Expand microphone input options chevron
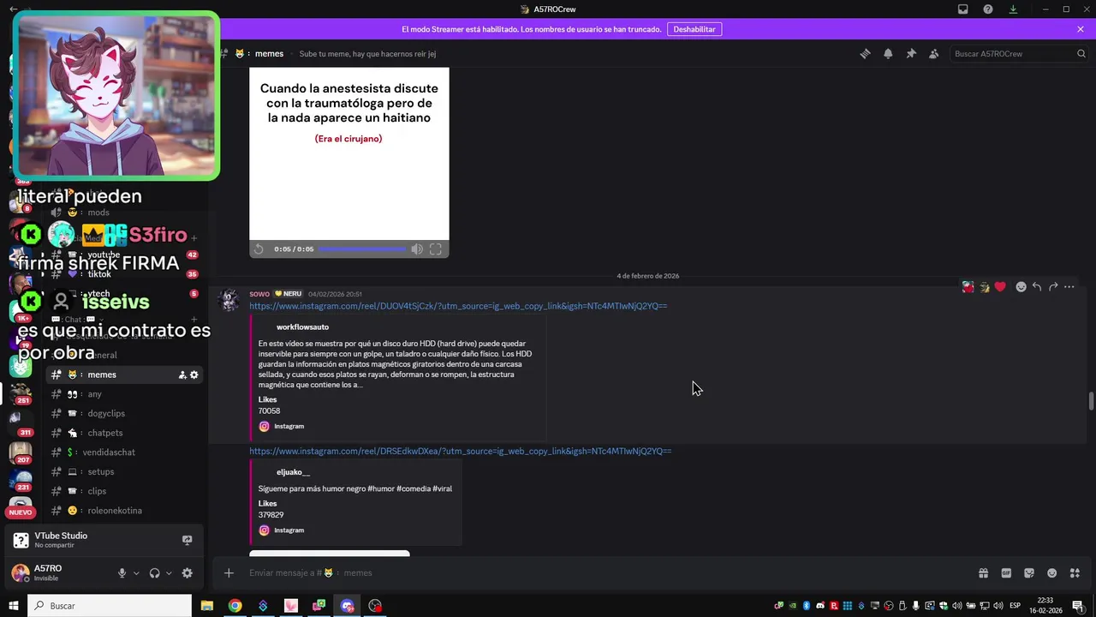Viewport: 1096px width, 617px height. tap(136, 573)
